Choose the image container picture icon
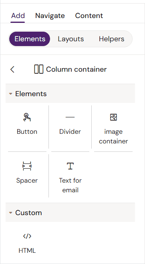 click(x=113, y=117)
